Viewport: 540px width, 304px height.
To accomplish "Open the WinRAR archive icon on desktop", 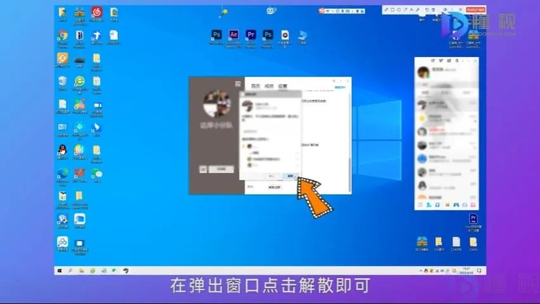I will [x=80, y=12].
